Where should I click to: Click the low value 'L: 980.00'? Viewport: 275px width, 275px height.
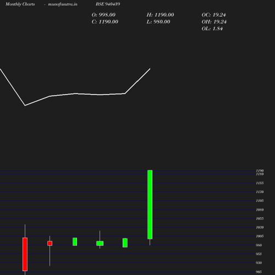coord(158,22)
